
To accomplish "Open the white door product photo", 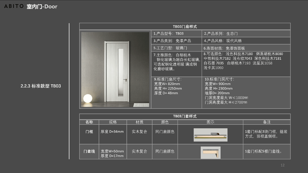I will click(116, 70).
